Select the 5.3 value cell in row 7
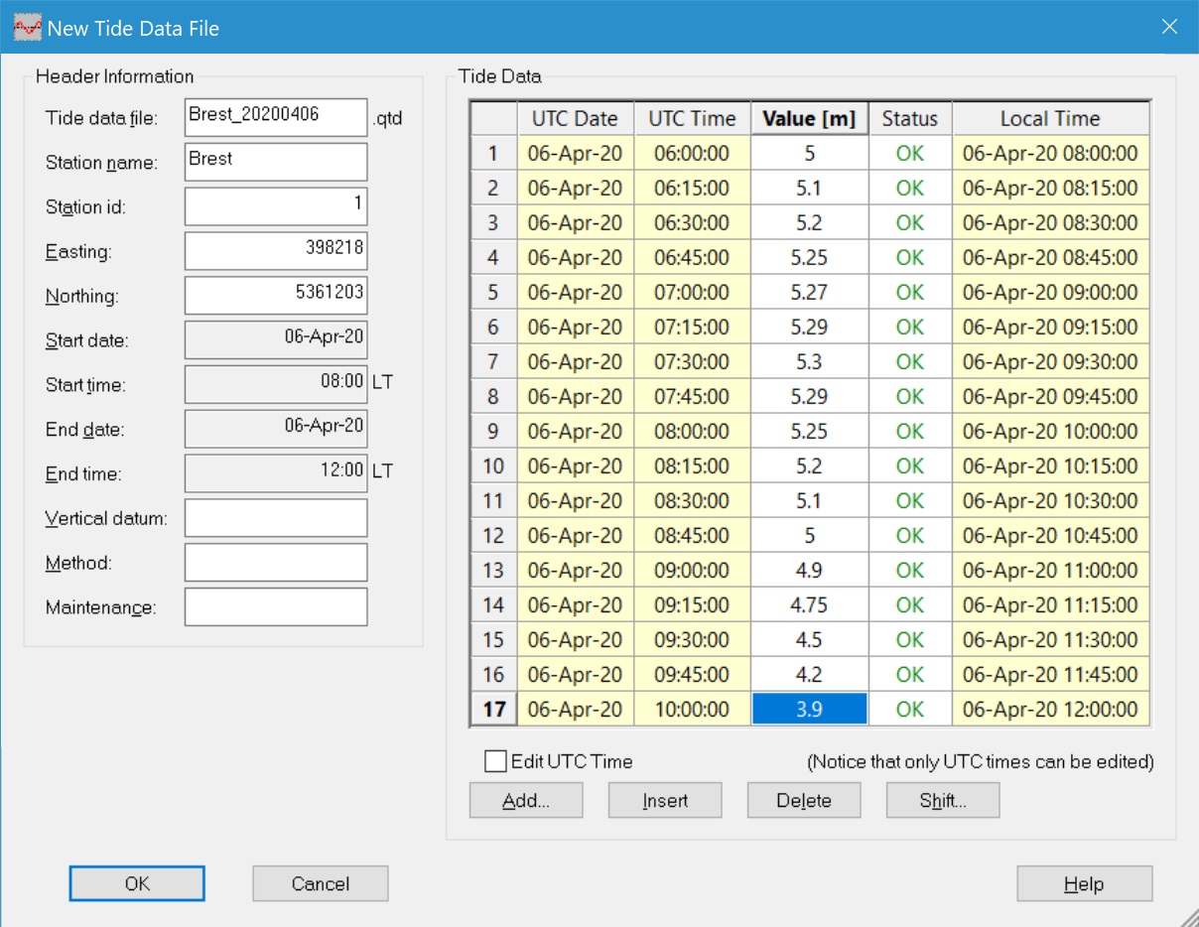1199x927 pixels. tap(810, 362)
